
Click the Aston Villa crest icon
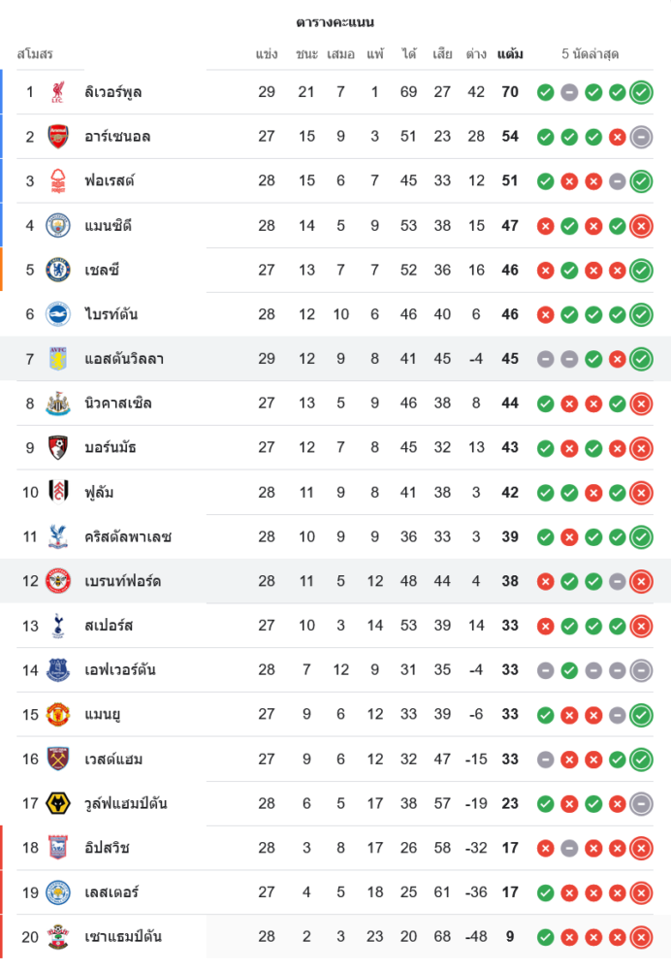(x=58, y=359)
